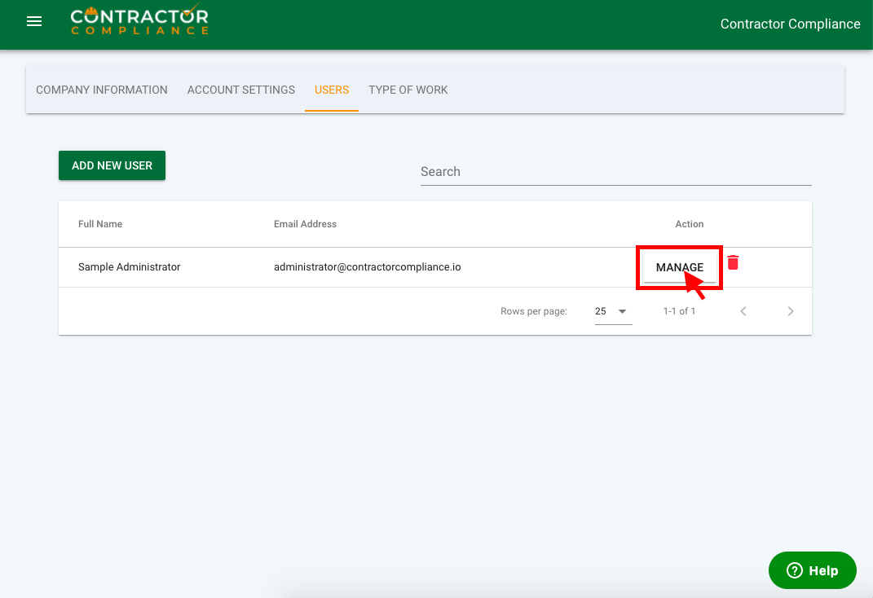This screenshot has height=598, width=873.
Task: Delete Sample Administrator using the trash icon
Action: coord(733,262)
